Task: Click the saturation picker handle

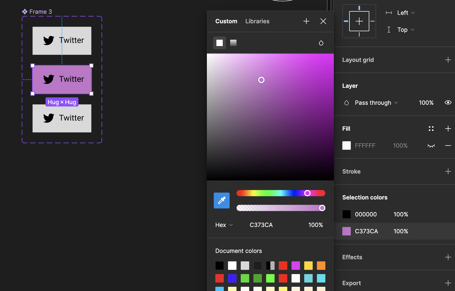Action: [261, 80]
